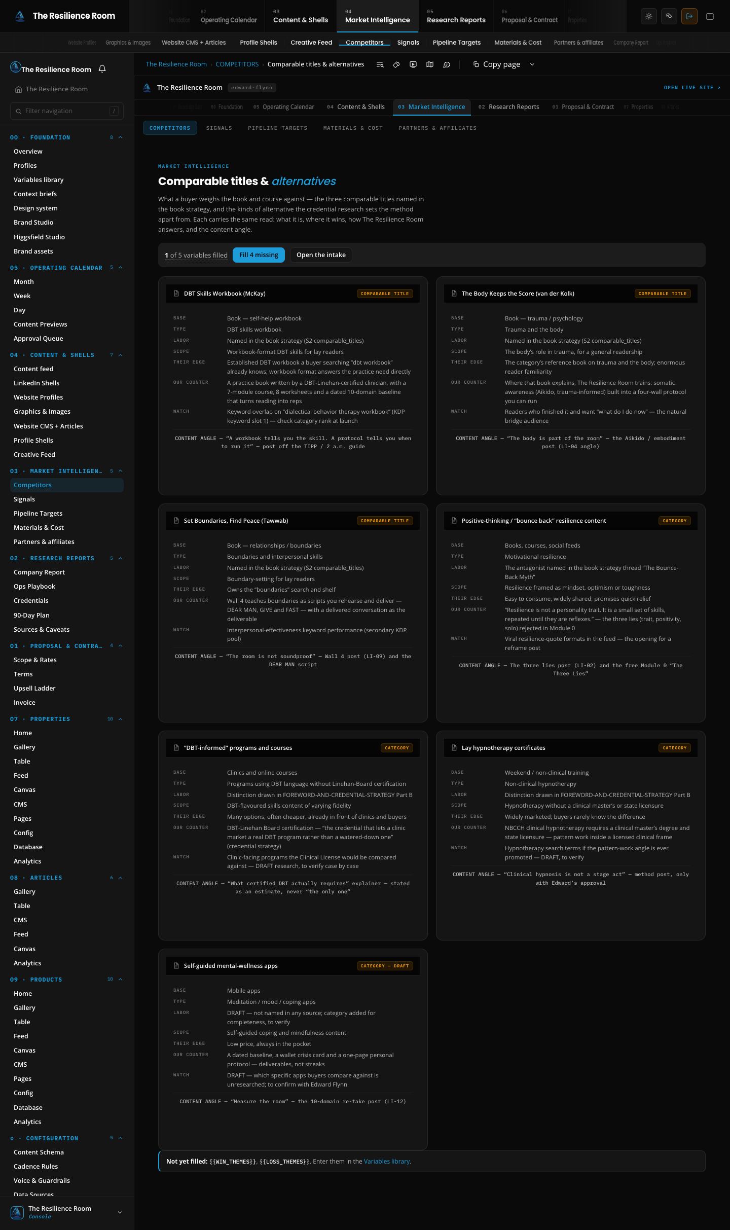Click the document icon on DBT Skills Workbook card
This screenshot has height=1230, width=730.
[x=176, y=294]
